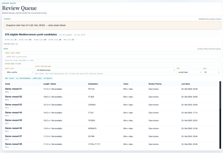Click Open review for Demo vessel 05

153,120
